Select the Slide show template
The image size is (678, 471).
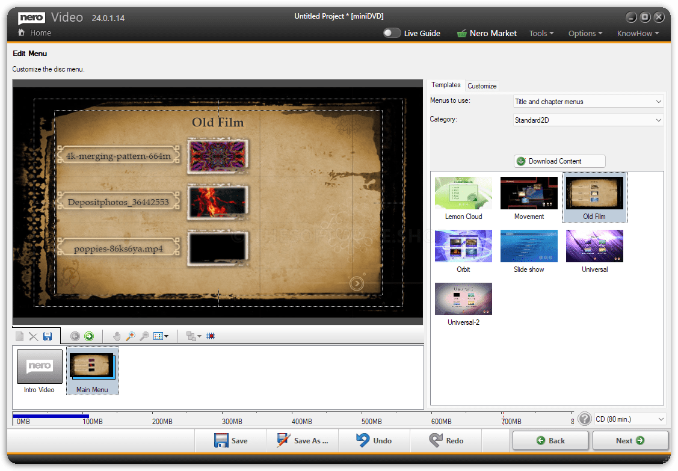(x=529, y=251)
